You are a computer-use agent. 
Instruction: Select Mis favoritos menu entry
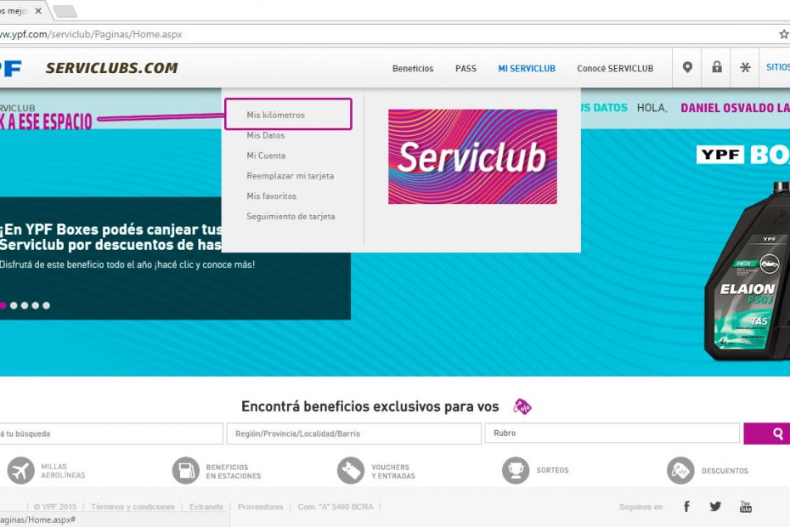pyautogui.click(x=272, y=195)
